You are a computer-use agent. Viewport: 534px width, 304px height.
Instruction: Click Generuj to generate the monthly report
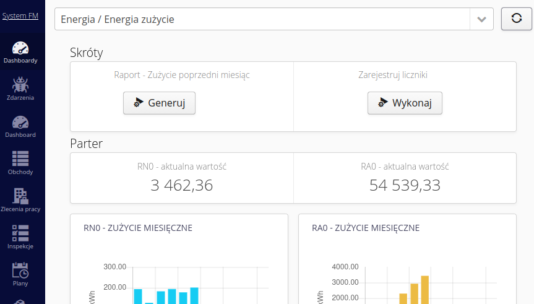click(160, 103)
